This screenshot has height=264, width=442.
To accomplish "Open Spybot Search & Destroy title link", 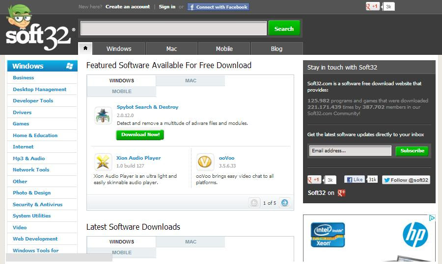I will (147, 107).
